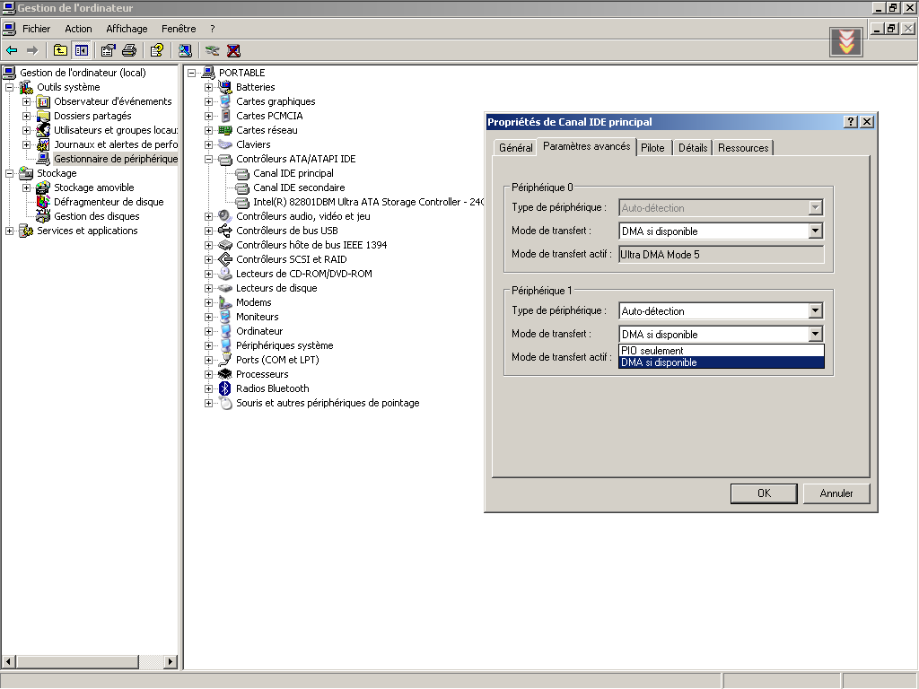
Task: Click the Up one level folder icon
Action: coord(60,51)
